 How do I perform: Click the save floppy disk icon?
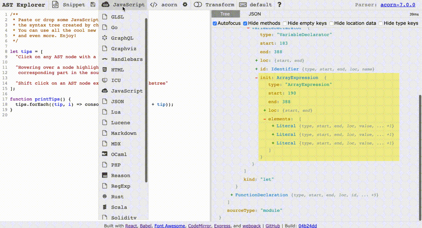coord(93,4)
